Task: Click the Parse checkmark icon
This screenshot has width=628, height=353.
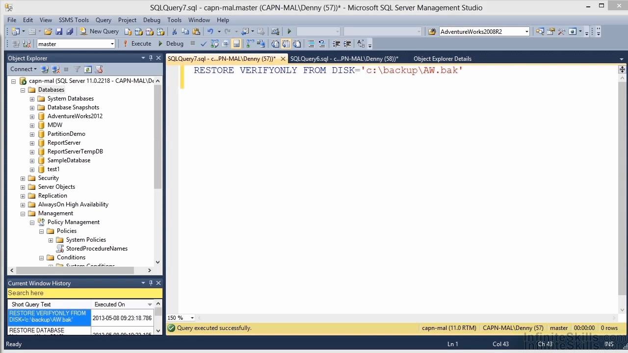Action: (x=204, y=44)
